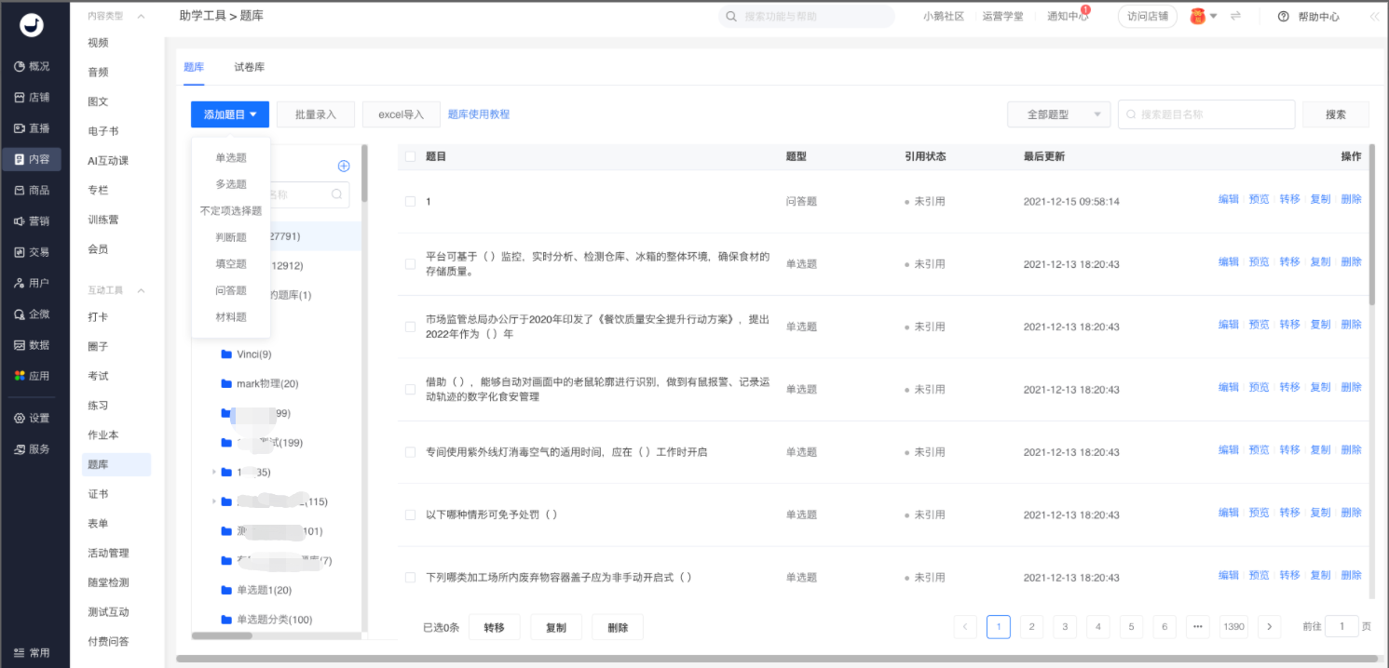1389x668 pixels.
Task: Open the 全部题型 question type dropdown
Action: point(1059,114)
